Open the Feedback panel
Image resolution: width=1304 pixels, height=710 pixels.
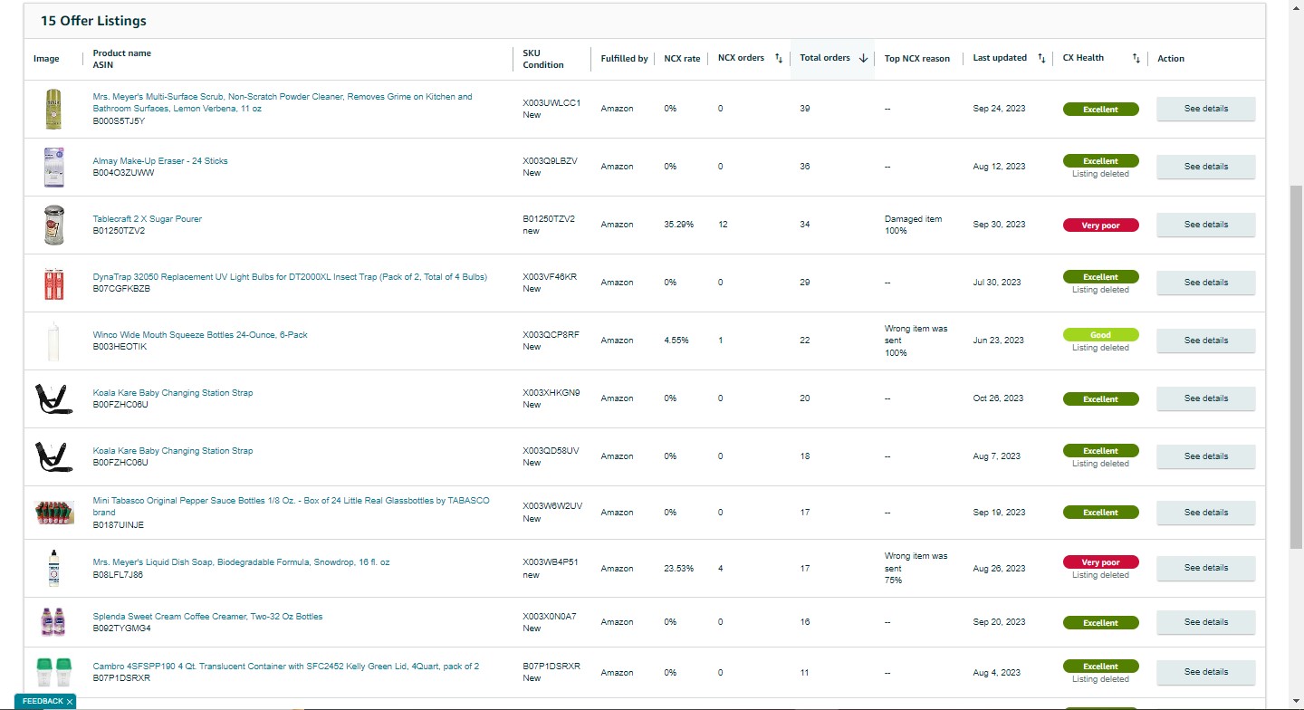point(43,702)
